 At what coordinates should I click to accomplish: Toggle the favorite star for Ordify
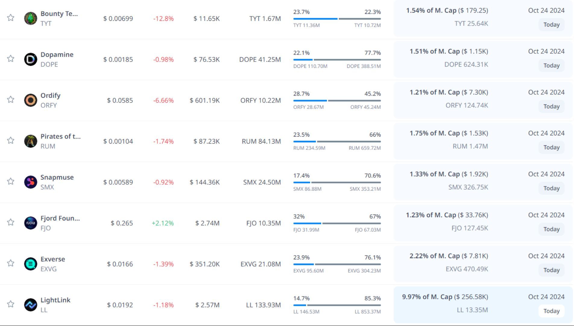coord(11,100)
